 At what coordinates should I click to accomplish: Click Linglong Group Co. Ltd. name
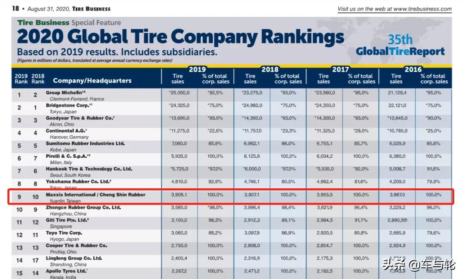74,258
